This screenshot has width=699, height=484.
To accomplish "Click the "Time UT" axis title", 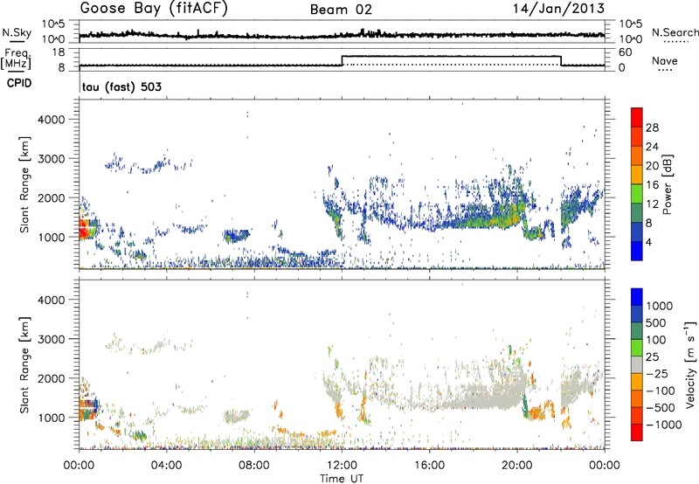I will point(342,479).
